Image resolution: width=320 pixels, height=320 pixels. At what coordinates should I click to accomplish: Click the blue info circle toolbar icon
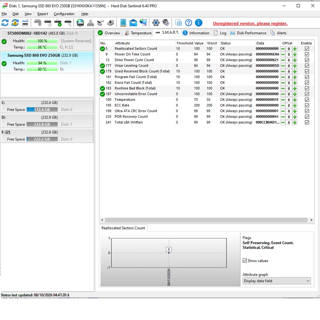pyautogui.click(x=199, y=23)
